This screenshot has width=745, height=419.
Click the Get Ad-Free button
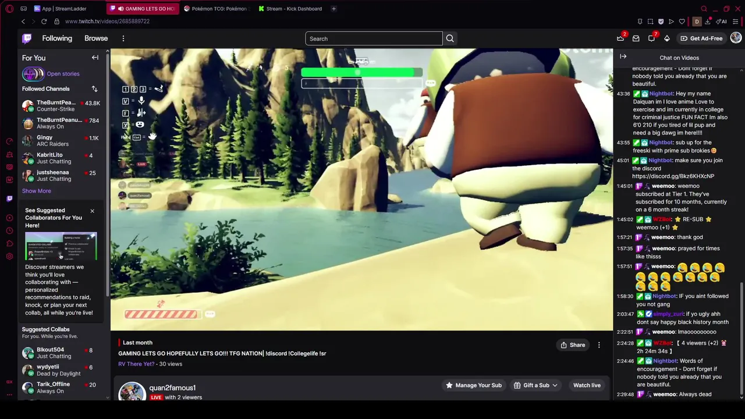(x=701, y=38)
